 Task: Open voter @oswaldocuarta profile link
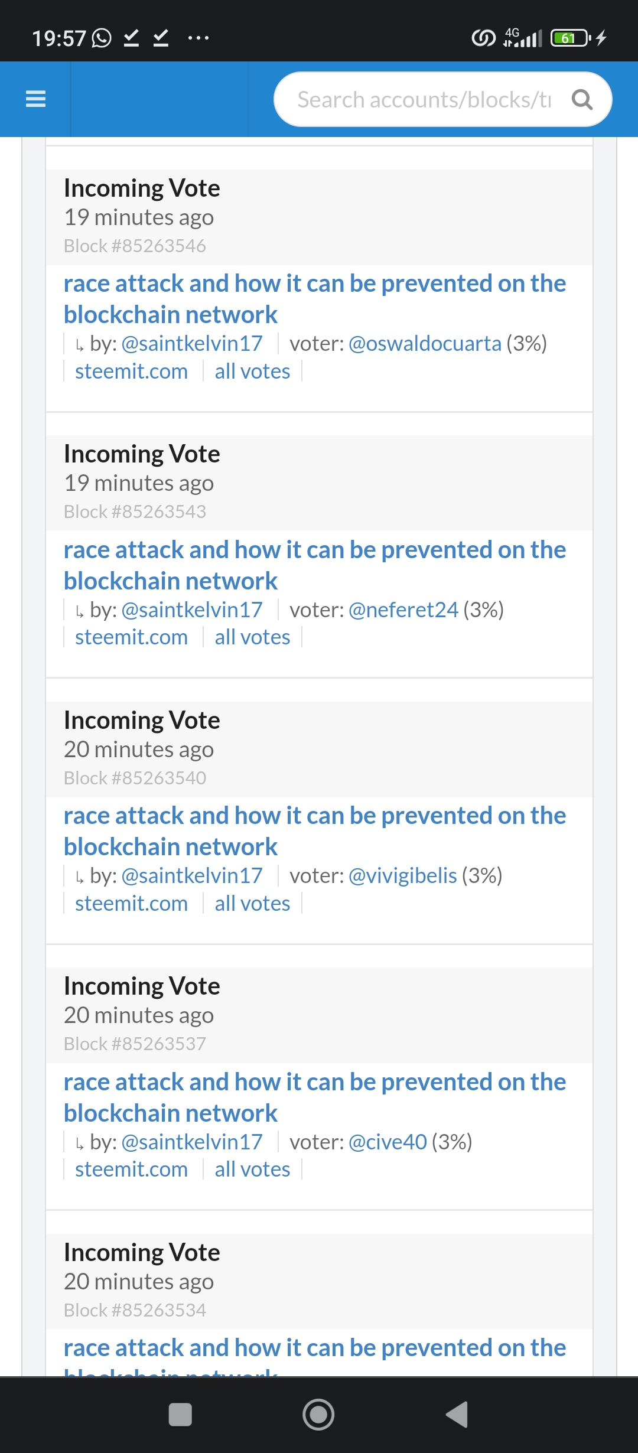(x=425, y=343)
